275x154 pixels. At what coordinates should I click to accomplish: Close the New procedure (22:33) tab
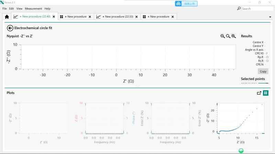click(x=136, y=17)
